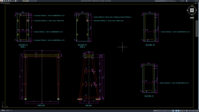
Task: Select the "SIDE VIEW" text label
Action: [88, 105]
